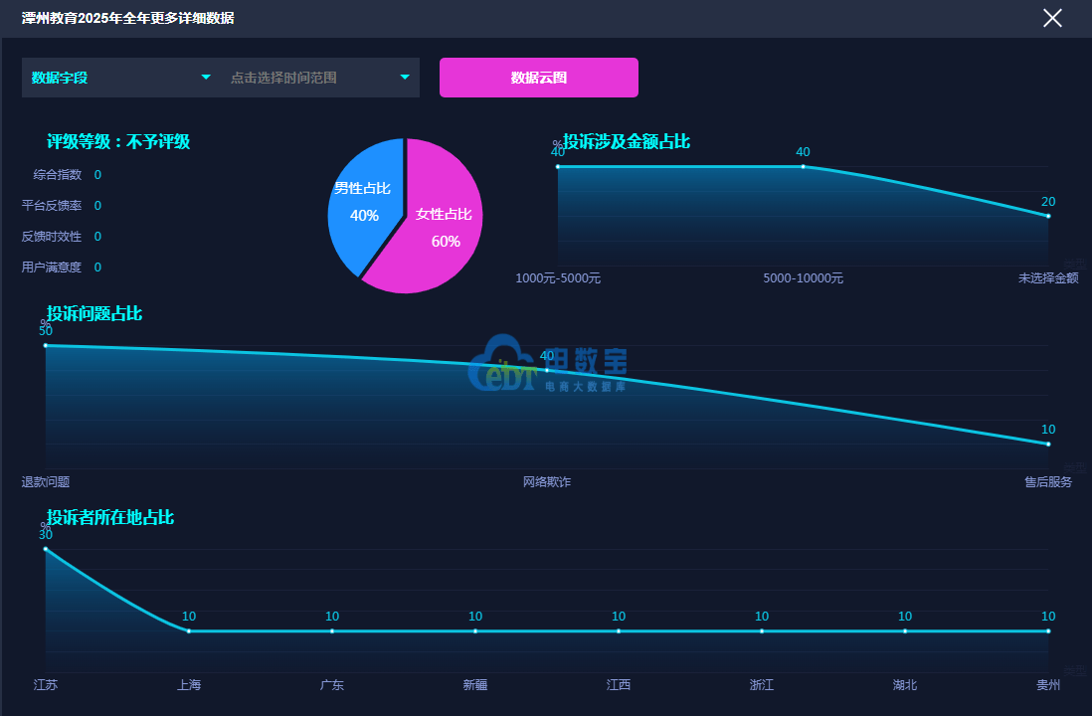
Task: Open the 数据字段 dropdown
Action: coord(120,78)
